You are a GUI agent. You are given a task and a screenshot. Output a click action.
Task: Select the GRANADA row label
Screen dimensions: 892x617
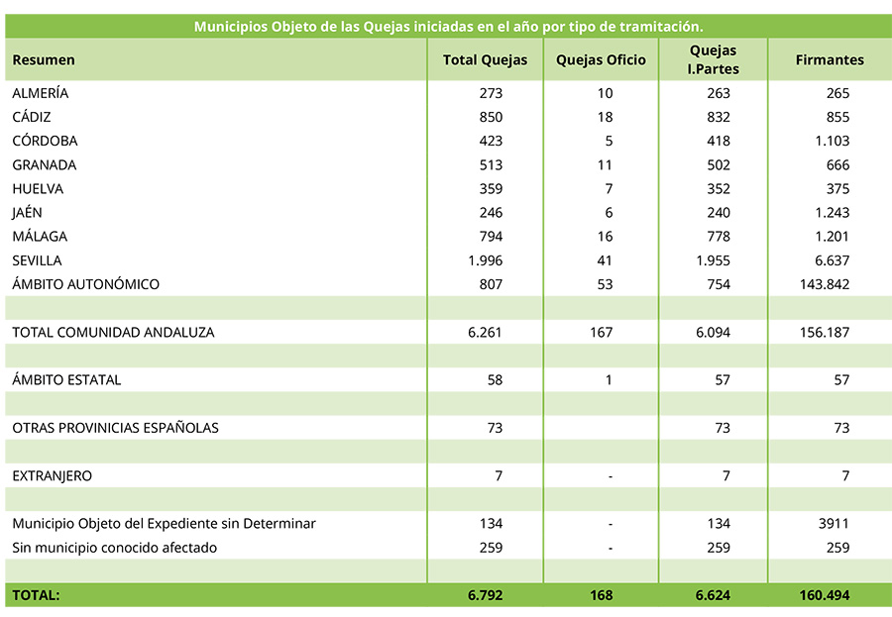pyautogui.click(x=45, y=165)
